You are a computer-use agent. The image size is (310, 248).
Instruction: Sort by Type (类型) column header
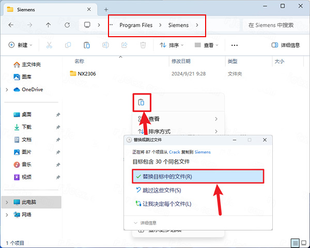(x=233, y=61)
